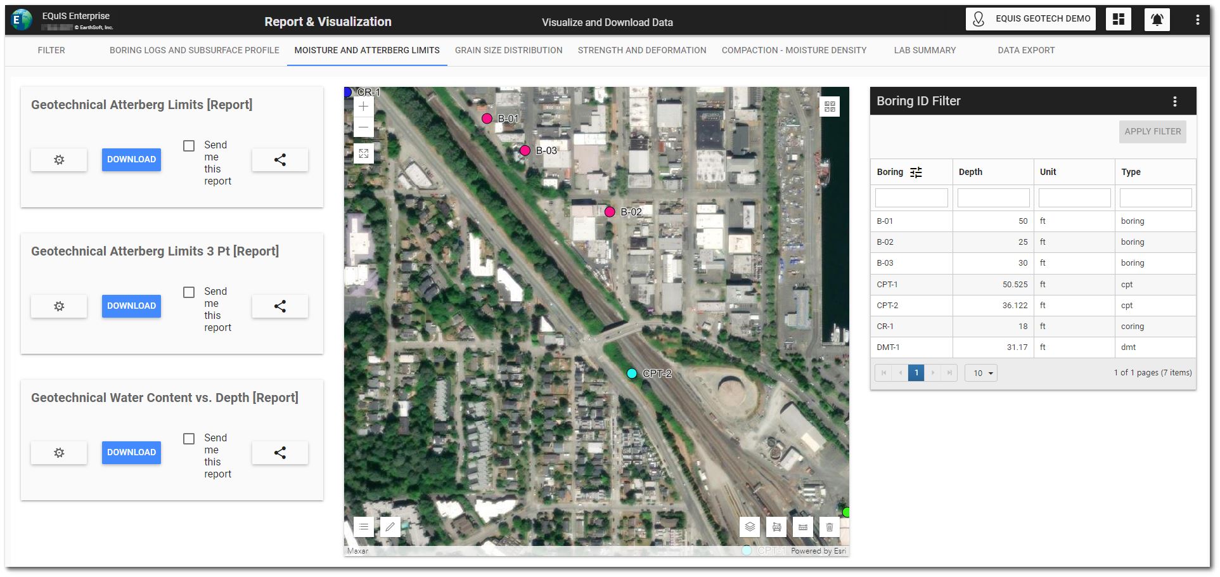Click the map fullscreen expand icon
Screen dimensions: 1220x577
pos(363,153)
